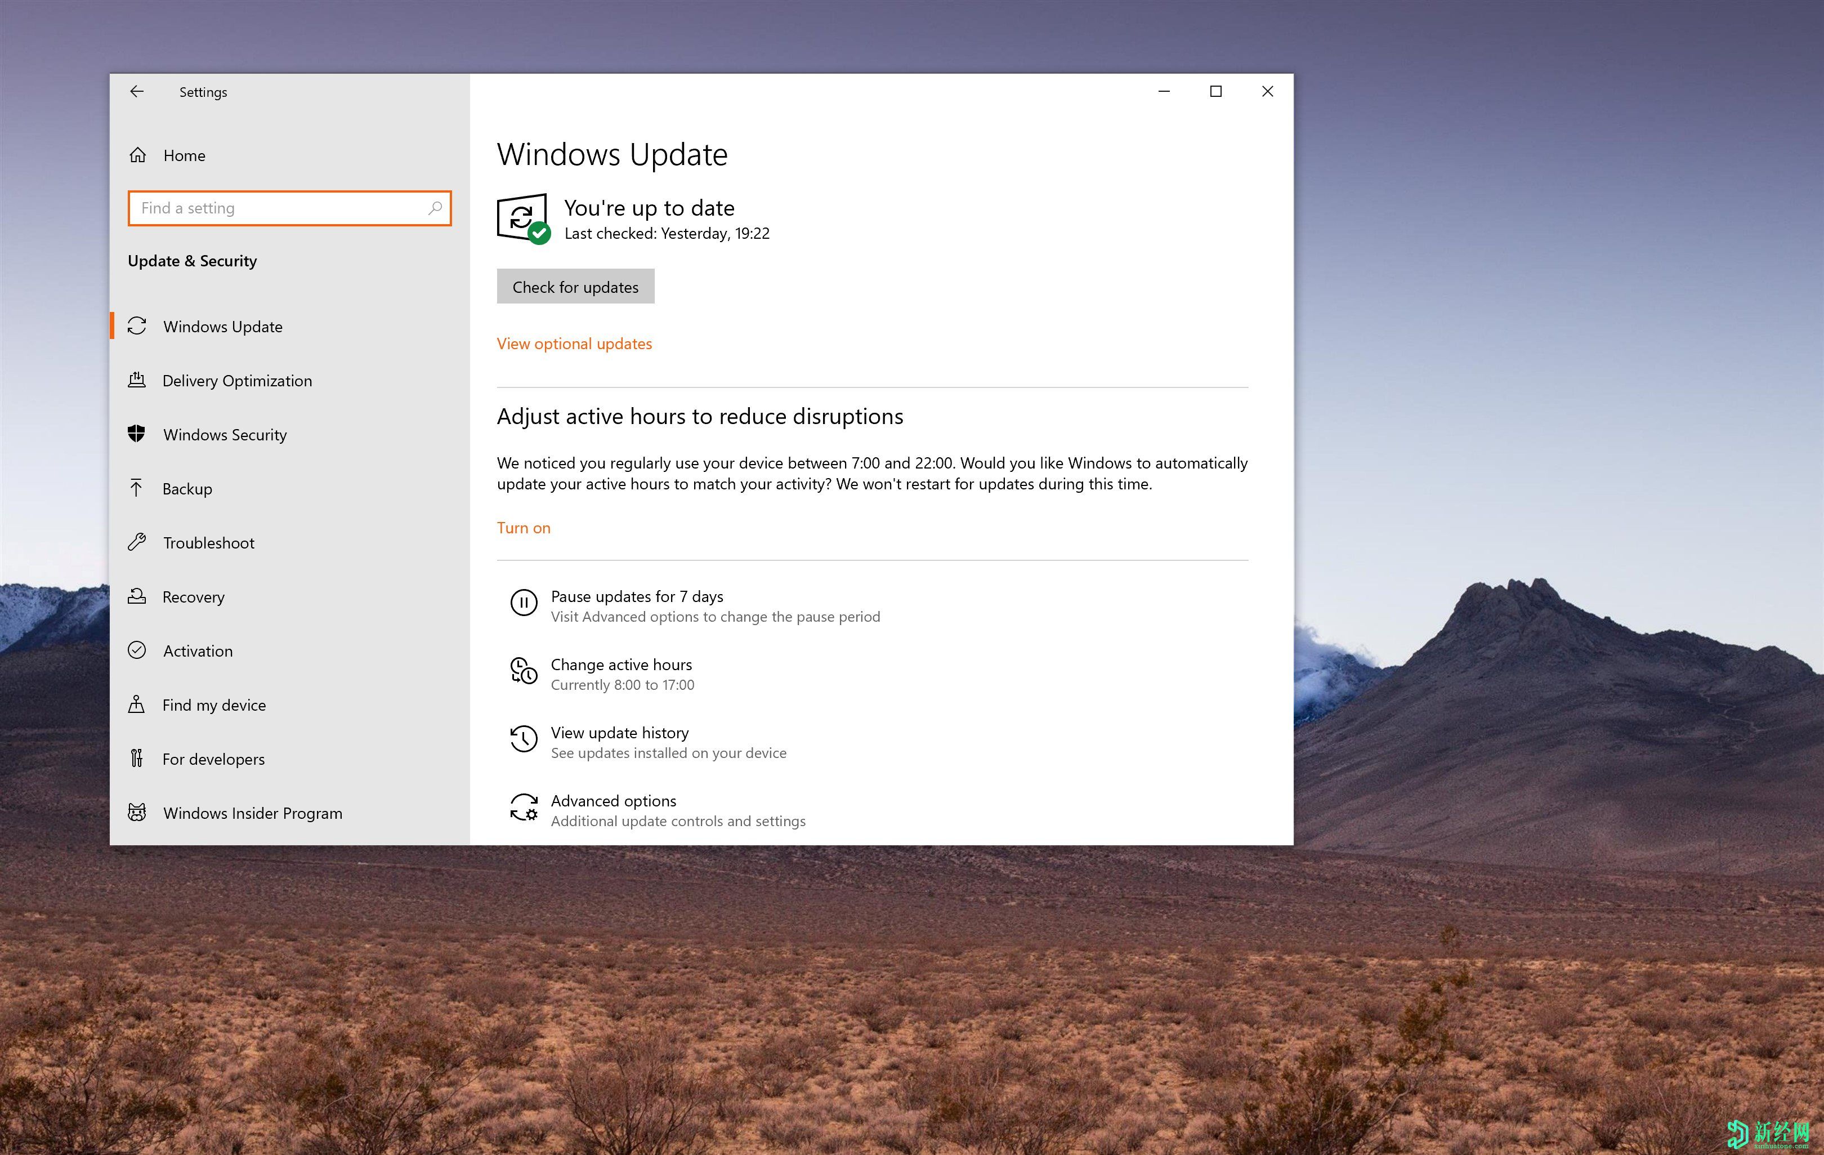
Task: Click the Change active hours clock icon
Action: pos(524,671)
